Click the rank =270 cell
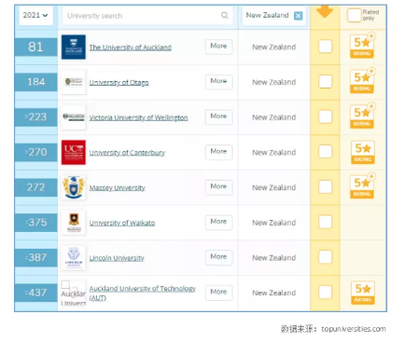This screenshot has height=341, width=404. click(36, 152)
